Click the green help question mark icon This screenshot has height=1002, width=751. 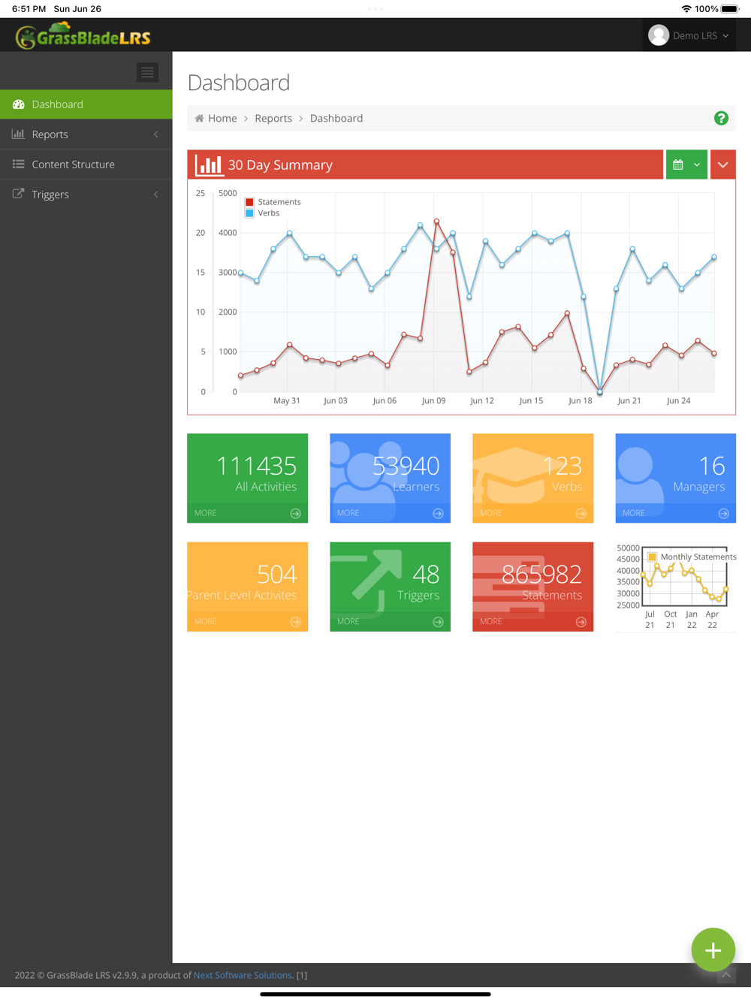pos(721,118)
